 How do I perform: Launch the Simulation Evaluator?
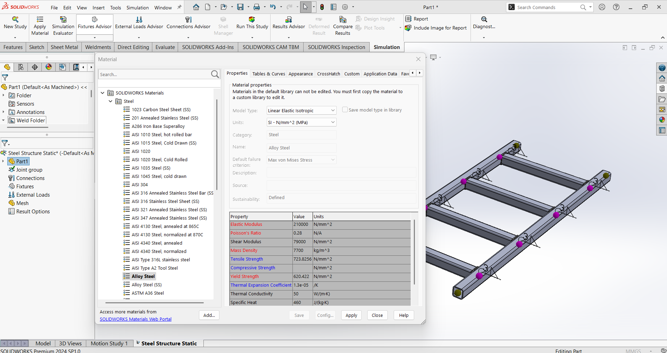pyautogui.click(x=63, y=26)
